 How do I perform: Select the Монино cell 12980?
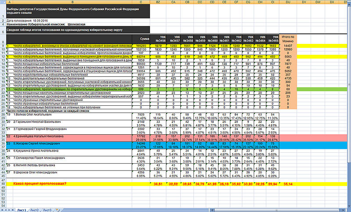click(288, 49)
